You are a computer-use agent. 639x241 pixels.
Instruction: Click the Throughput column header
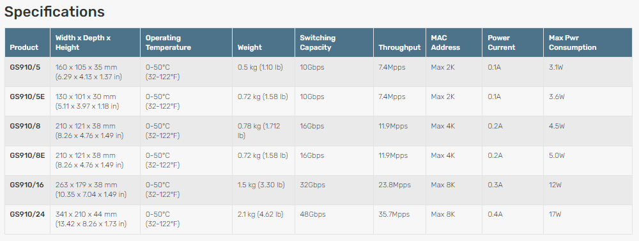point(399,47)
